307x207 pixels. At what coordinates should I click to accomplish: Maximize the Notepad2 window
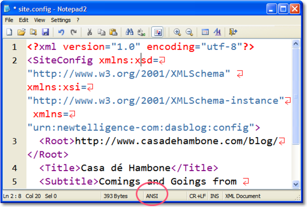[283, 9]
